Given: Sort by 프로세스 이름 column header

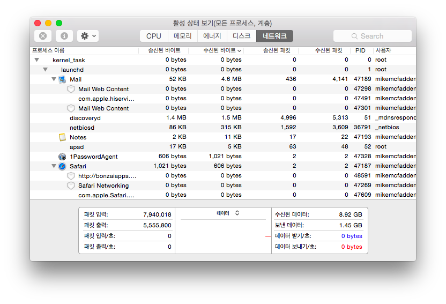Looking at the screenshot, I should (x=84, y=50).
